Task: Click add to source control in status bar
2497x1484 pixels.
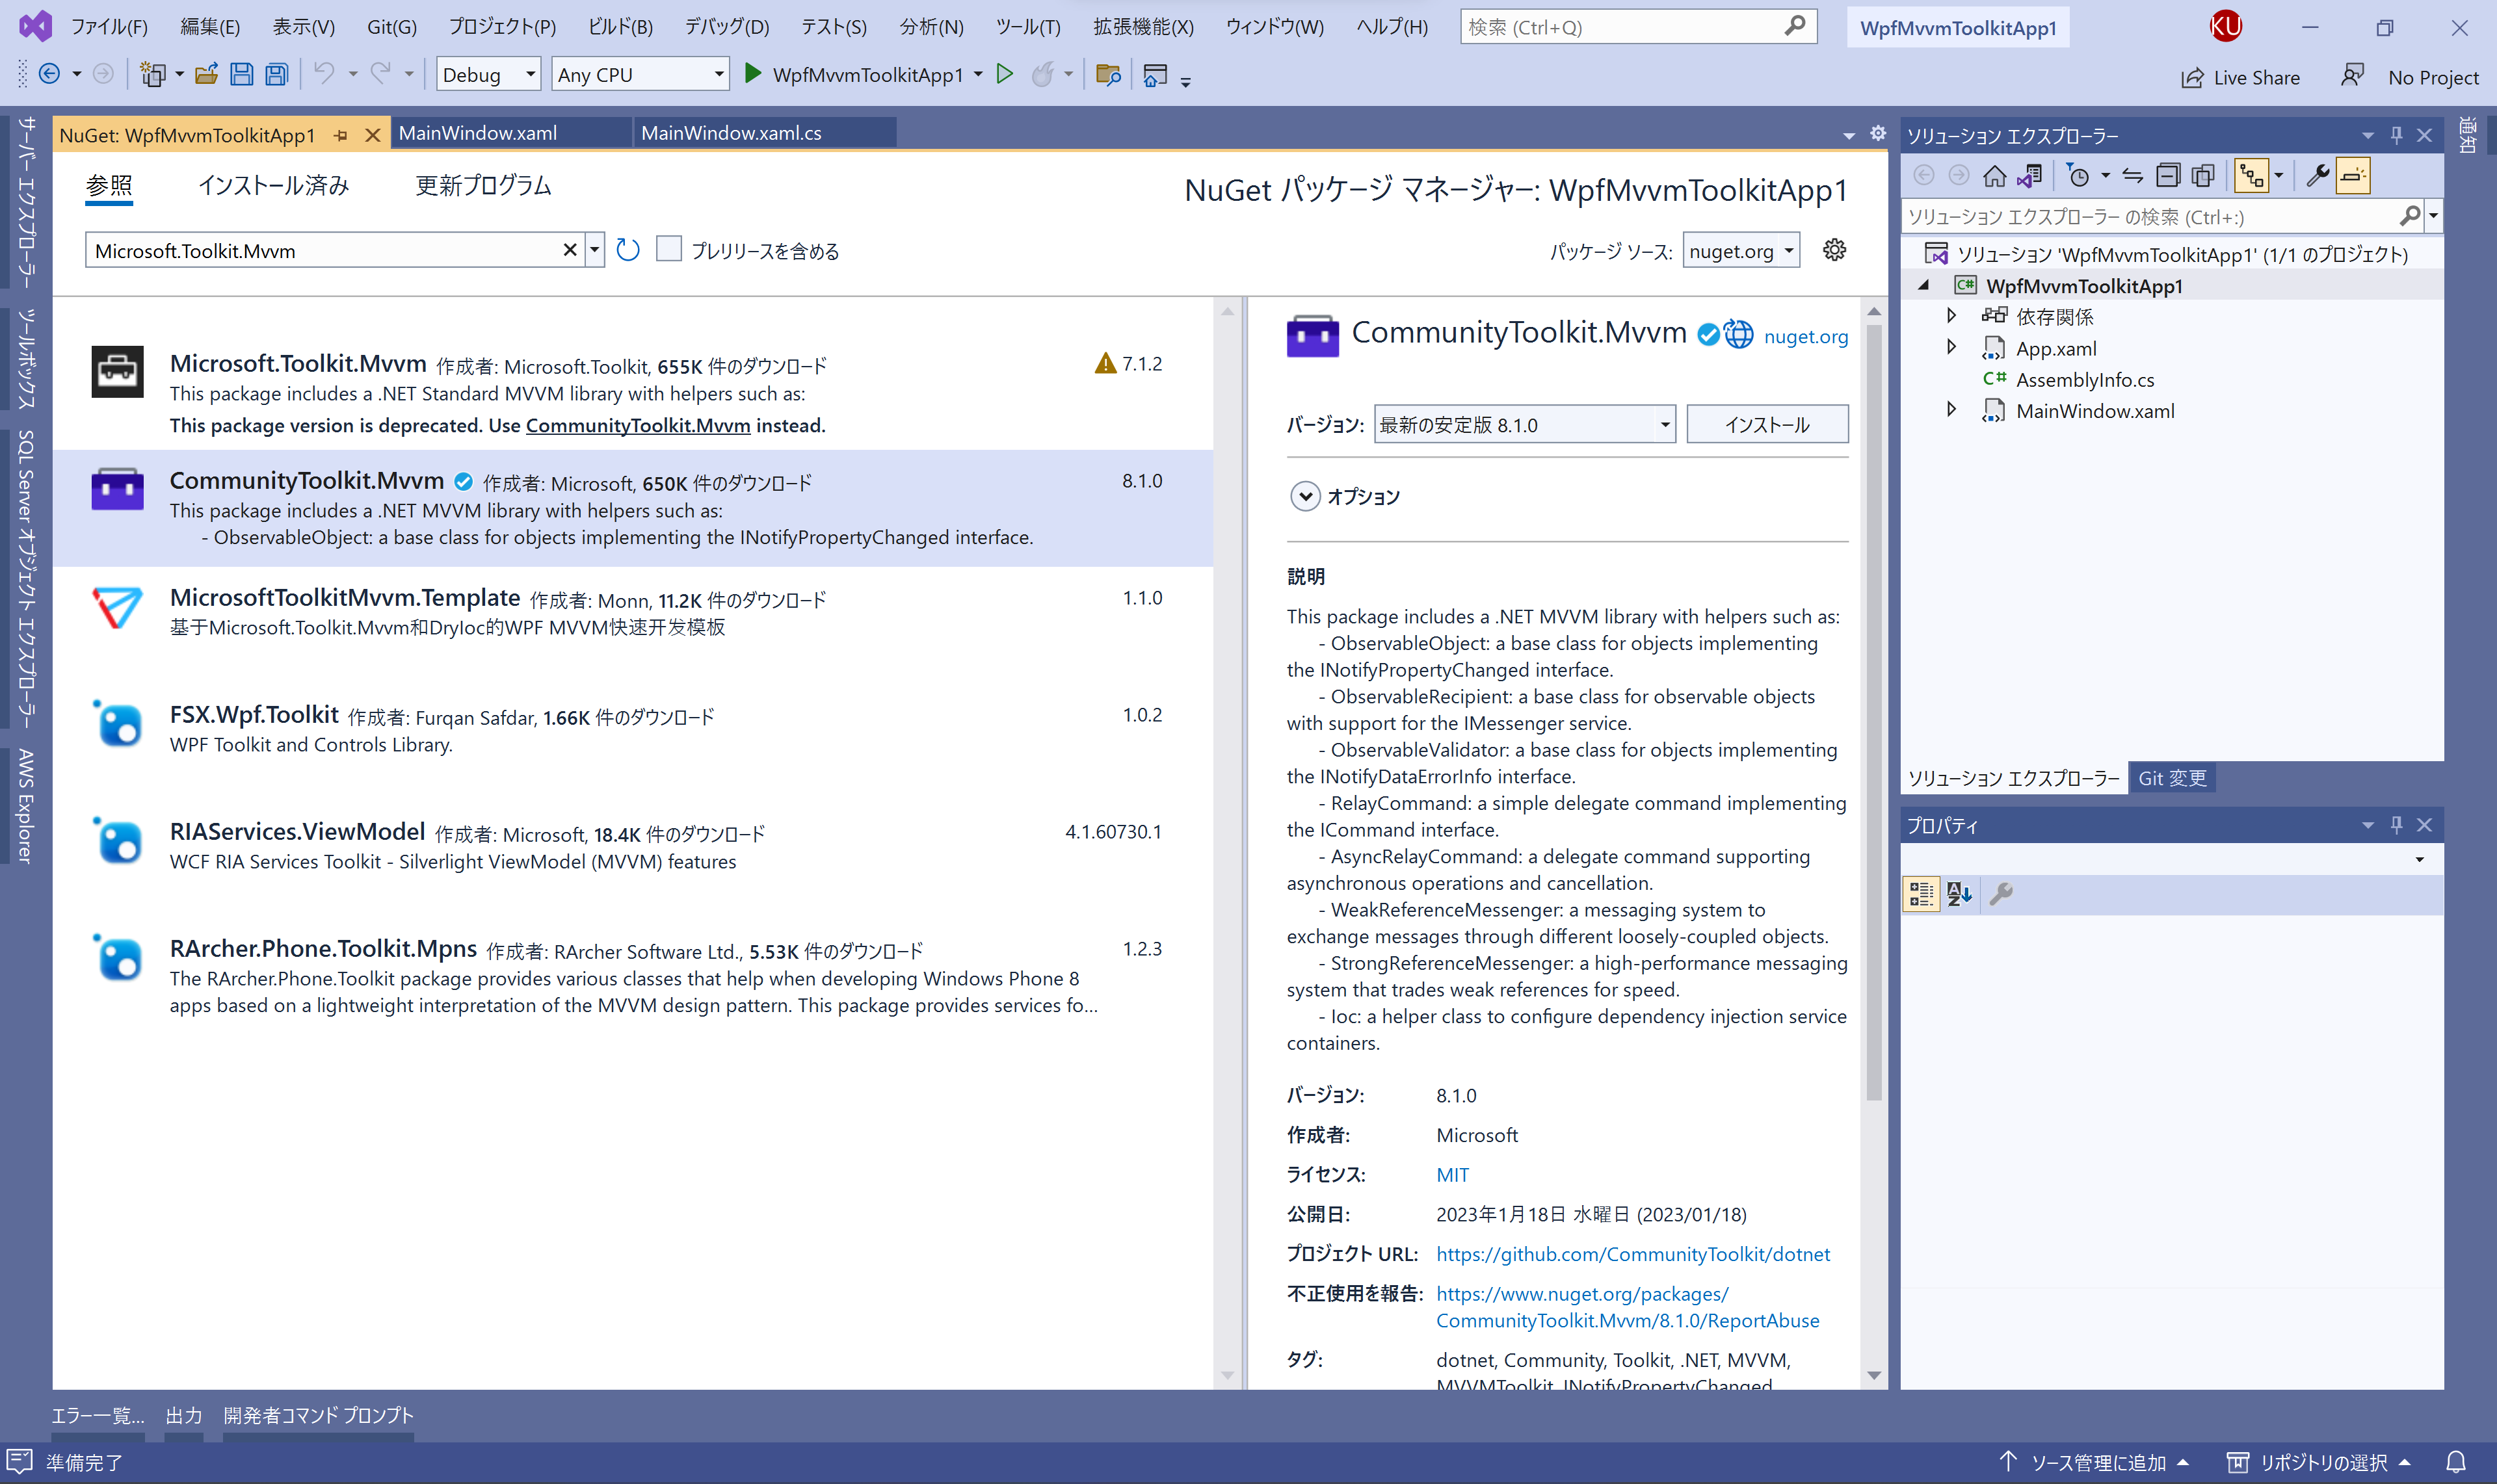Action: [x=2095, y=1462]
